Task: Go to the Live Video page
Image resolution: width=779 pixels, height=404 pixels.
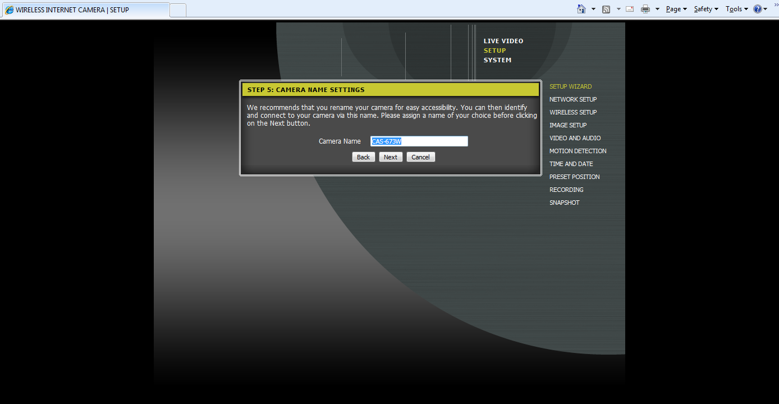Action: click(503, 41)
